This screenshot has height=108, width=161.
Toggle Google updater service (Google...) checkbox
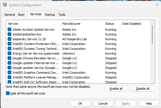[x=9, y=68]
